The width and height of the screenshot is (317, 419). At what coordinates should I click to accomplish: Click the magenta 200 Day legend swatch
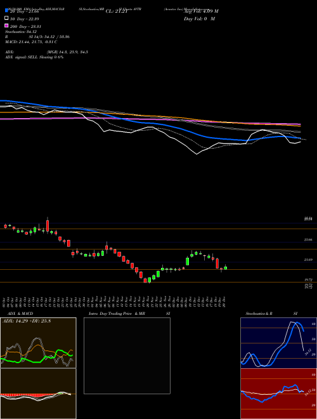pos(6,25)
